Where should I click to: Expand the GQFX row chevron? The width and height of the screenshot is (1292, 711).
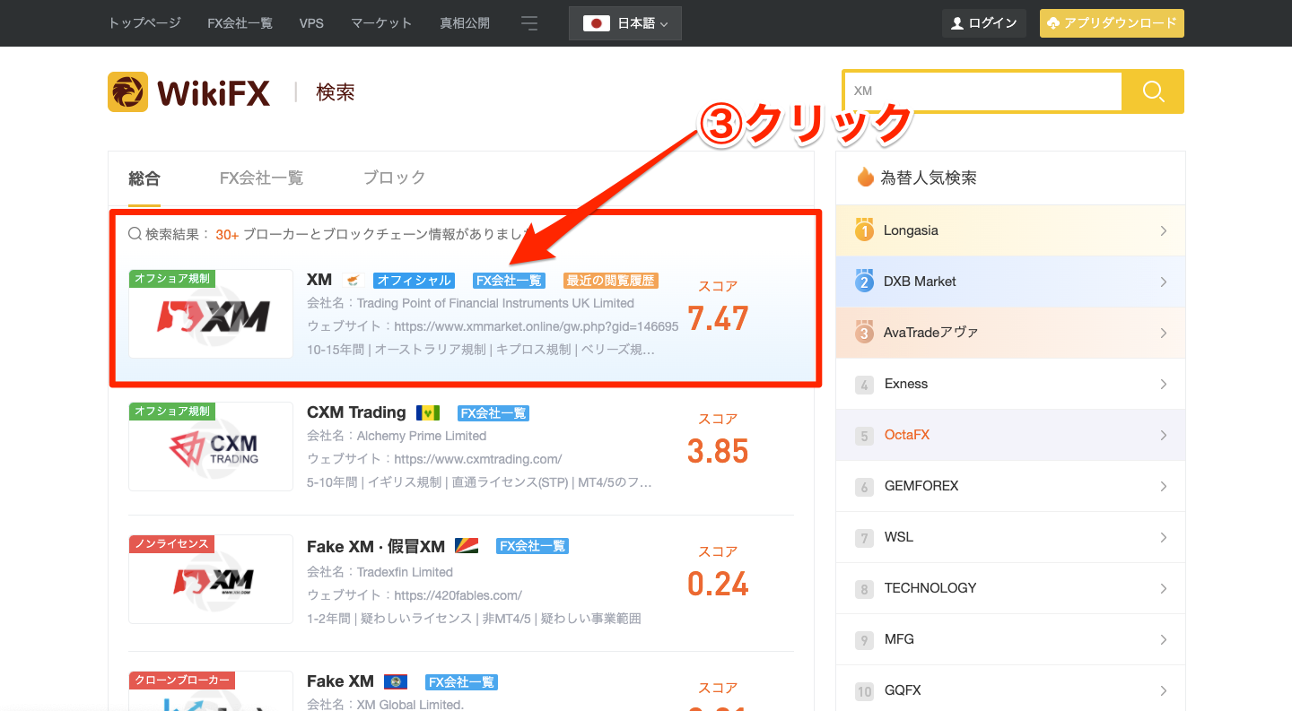1164,690
